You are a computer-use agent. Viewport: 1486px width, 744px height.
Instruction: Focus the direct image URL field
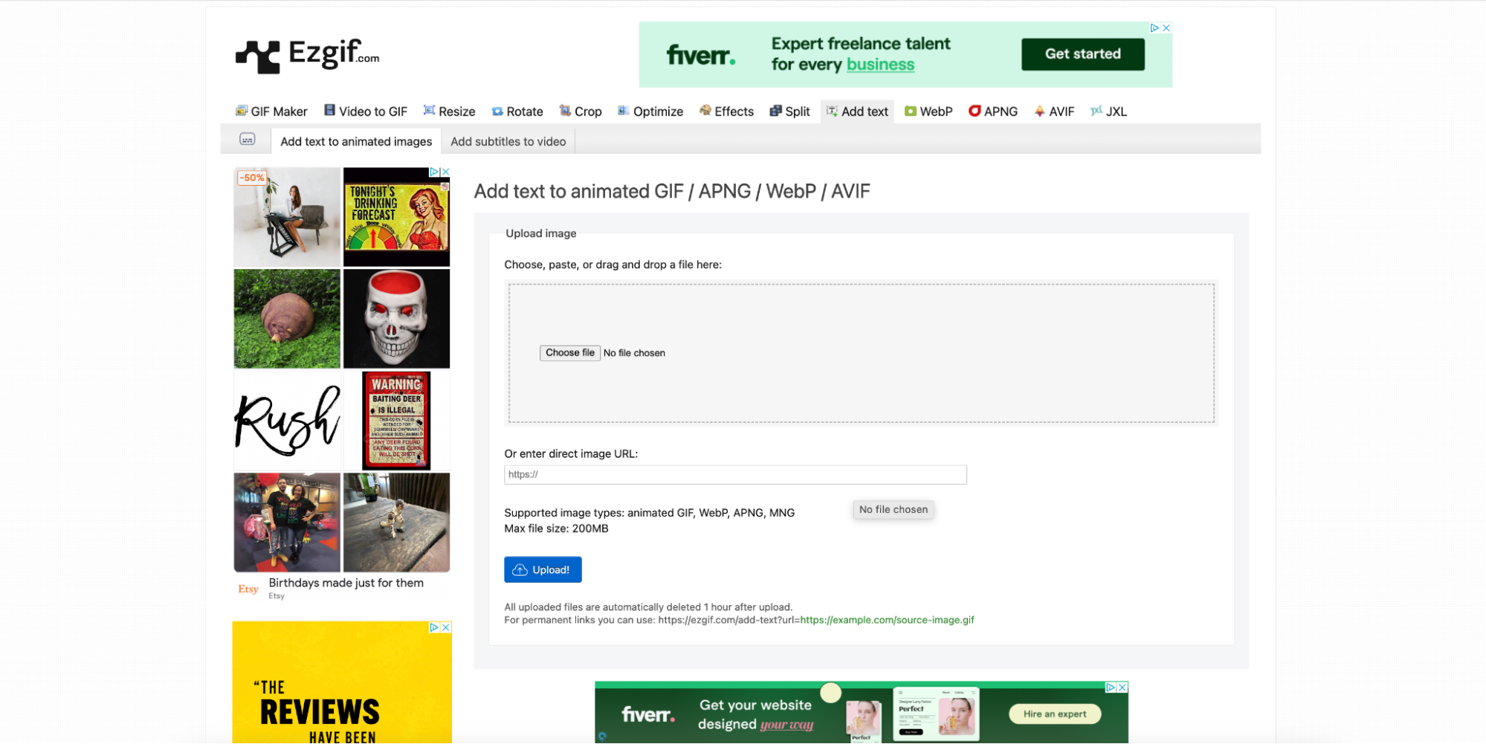pos(735,474)
